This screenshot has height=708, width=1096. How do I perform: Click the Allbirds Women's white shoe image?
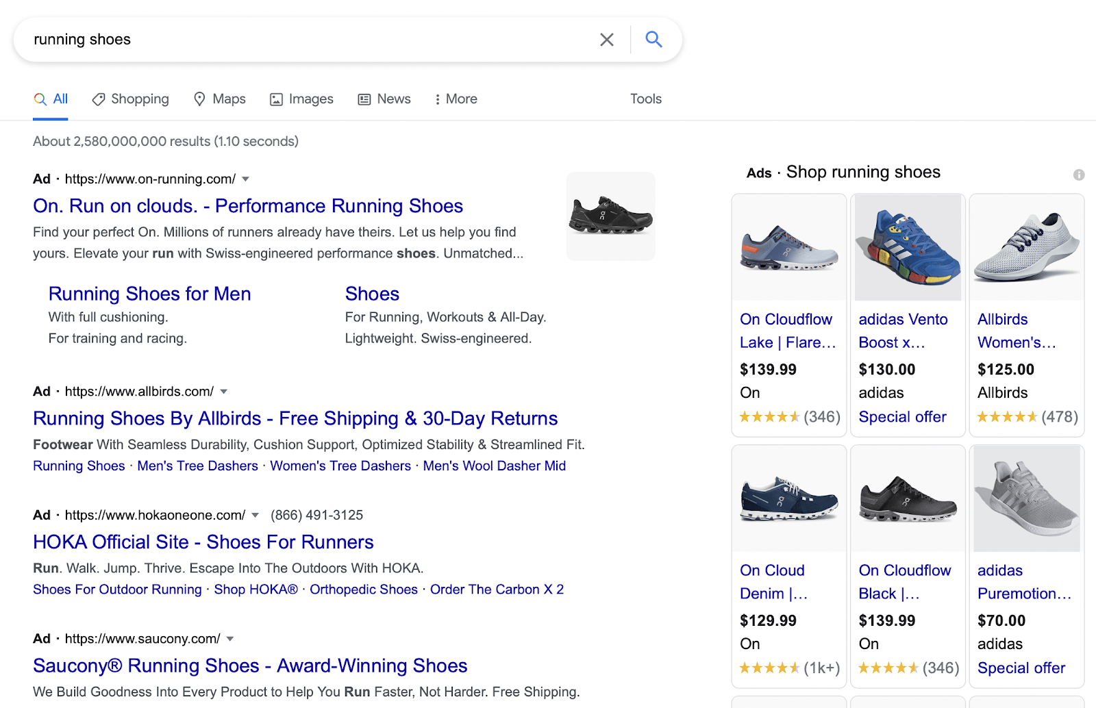coord(1027,248)
